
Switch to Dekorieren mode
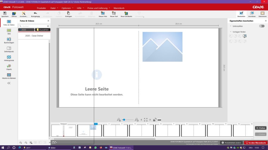coord(262,14)
